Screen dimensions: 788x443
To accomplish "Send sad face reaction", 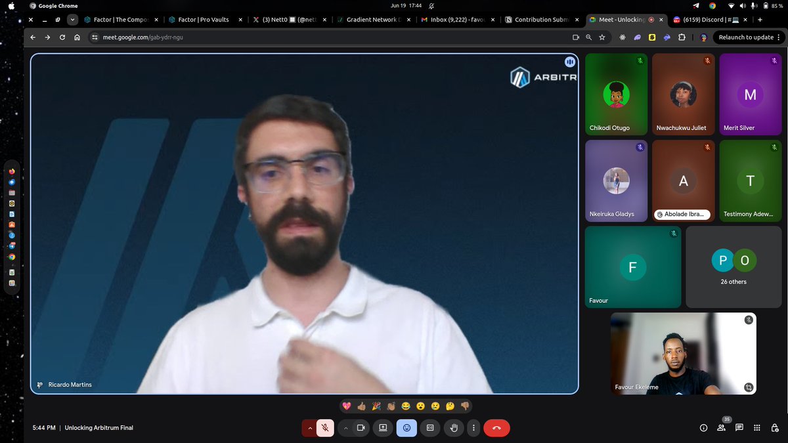I will click(x=435, y=406).
